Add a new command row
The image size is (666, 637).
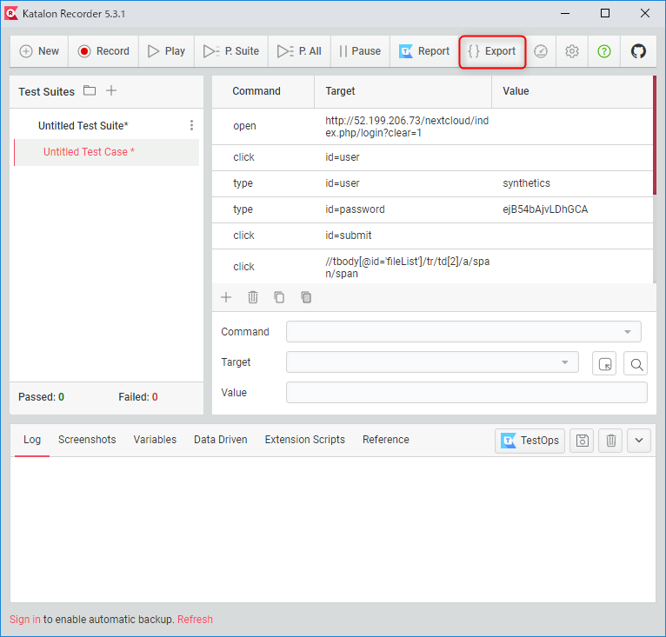coord(226,297)
